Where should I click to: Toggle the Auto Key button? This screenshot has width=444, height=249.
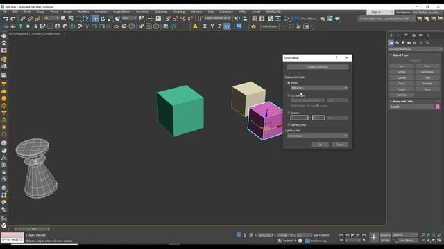coord(385,235)
